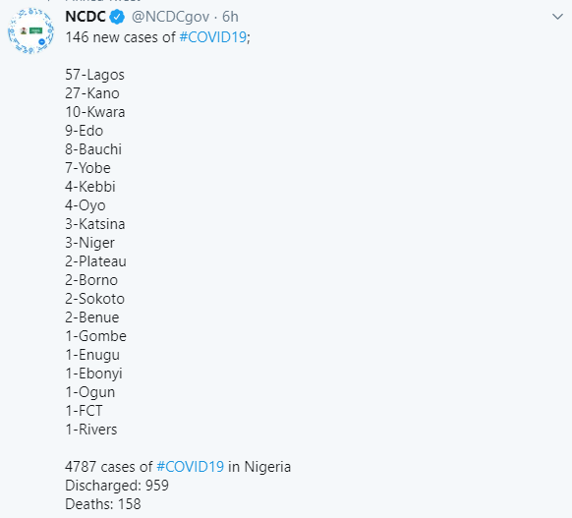572x518 pixels.
Task: Select the 2-Plateau line in tweet
Action: [x=95, y=261]
